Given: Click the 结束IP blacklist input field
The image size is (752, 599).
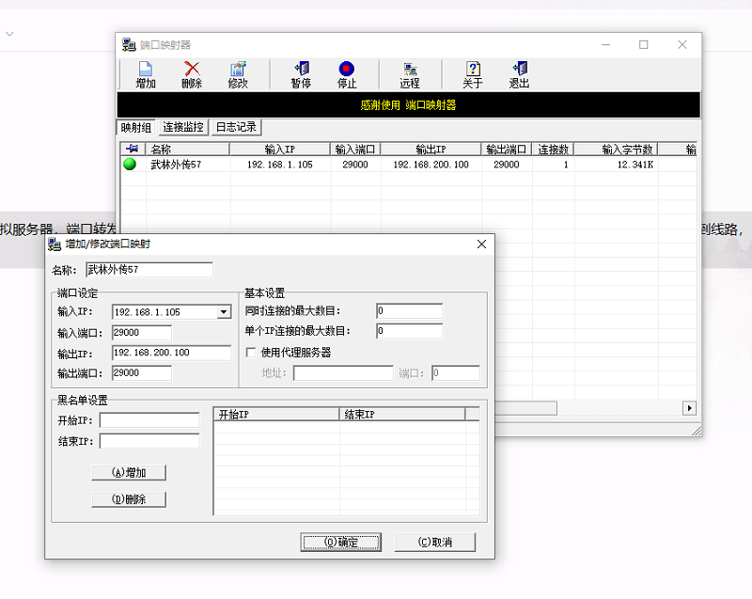Looking at the screenshot, I should pyautogui.click(x=149, y=441).
